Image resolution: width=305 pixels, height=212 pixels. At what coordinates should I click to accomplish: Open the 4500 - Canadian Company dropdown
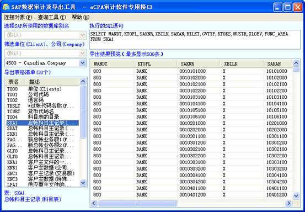[83, 63]
